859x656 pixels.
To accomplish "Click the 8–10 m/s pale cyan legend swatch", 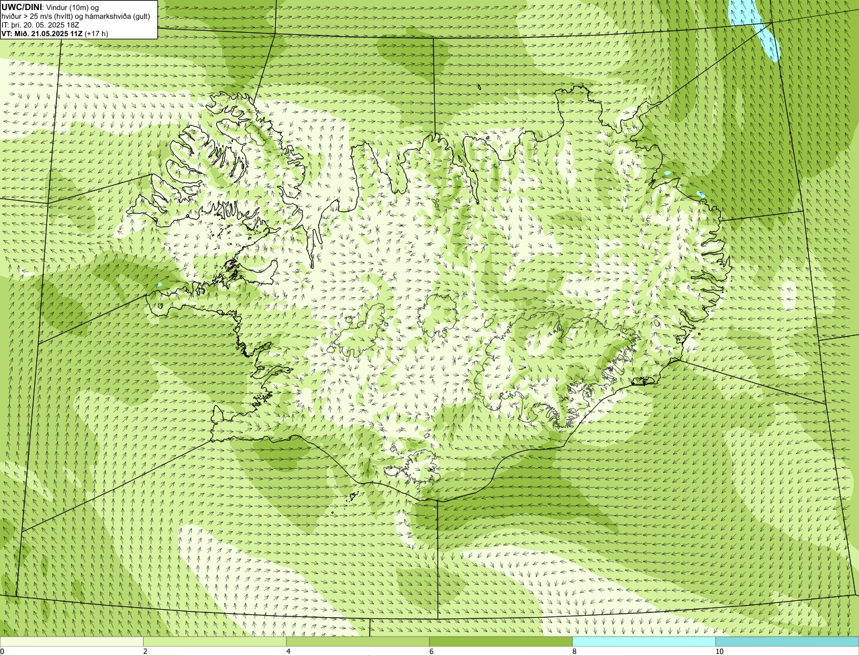I will pyautogui.click(x=644, y=642).
